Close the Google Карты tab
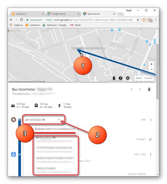The image size is (167, 184). pyautogui.click(x=78, y=14)
